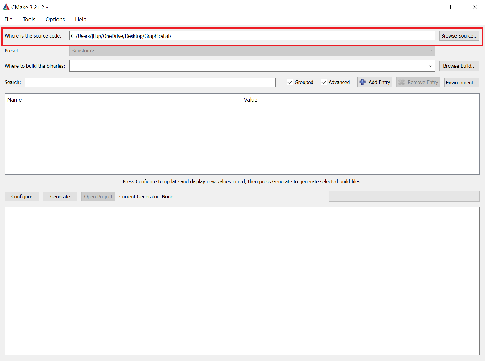Toggle the Advanced checkbox
This screenshot has height=361, width=485.
point(324,82)
